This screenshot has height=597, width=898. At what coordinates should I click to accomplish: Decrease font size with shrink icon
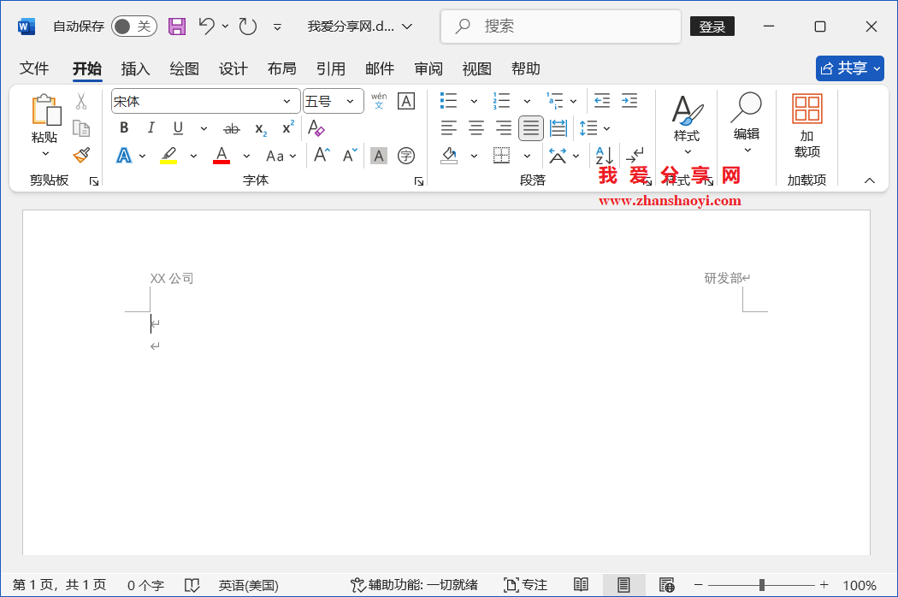(x=350, y=156)
